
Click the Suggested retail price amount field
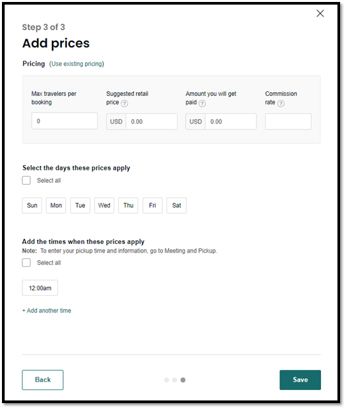151,121
